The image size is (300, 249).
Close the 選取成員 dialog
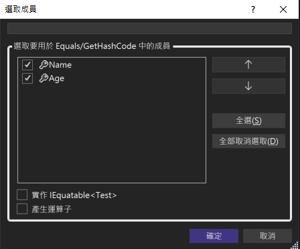283,9
